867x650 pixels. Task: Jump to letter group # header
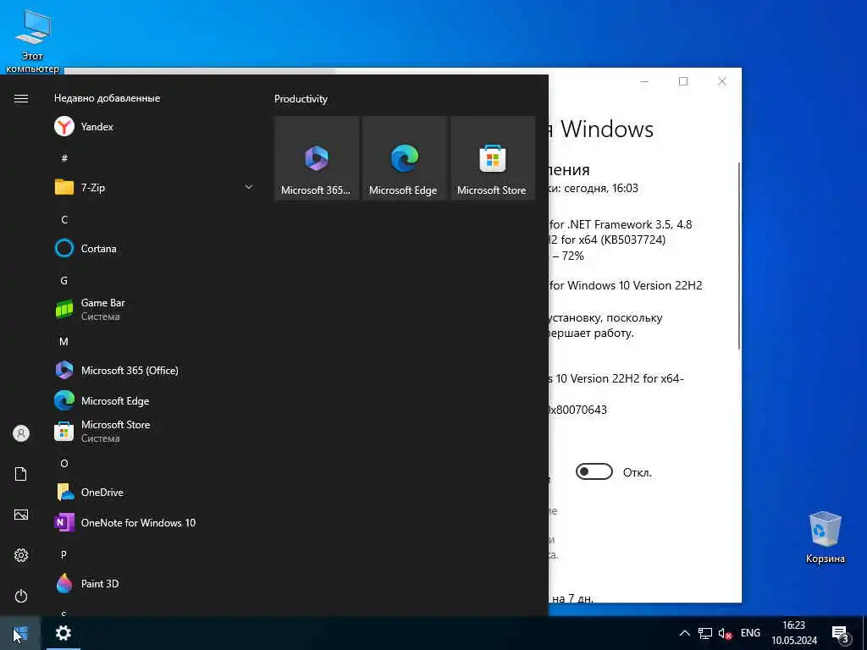64,158
